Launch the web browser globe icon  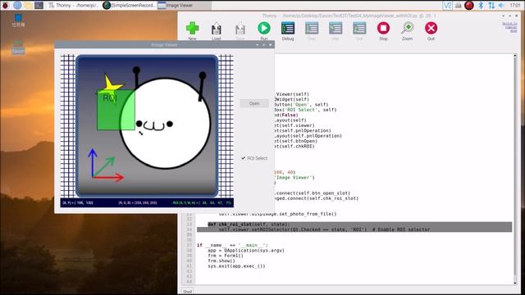(17, 5)
